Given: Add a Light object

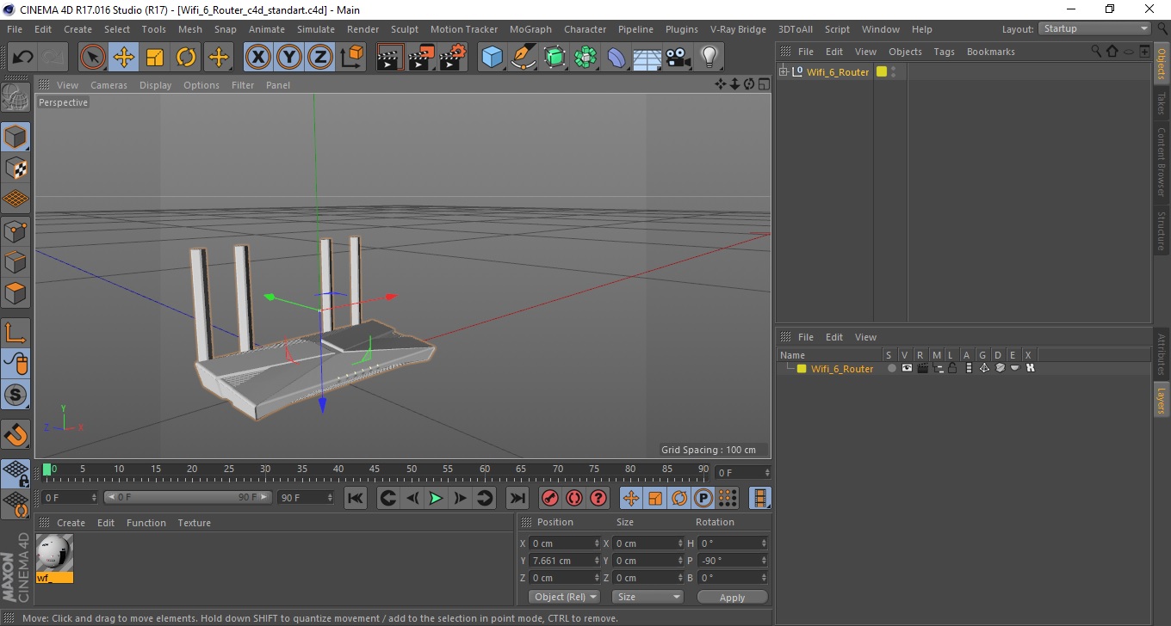Looking at the screenshot, I should click(709, 58).
